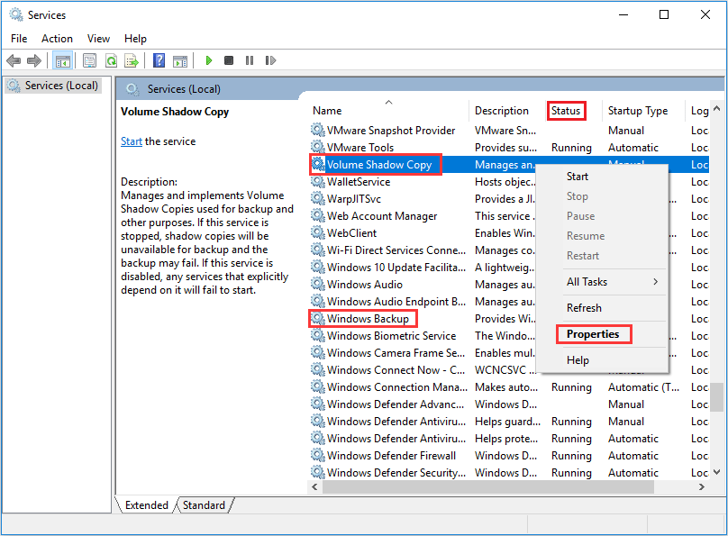This screenshot has height=536, width=728.
Task: Choose Refresh in the context menu
Action: (x=584, y=308)
